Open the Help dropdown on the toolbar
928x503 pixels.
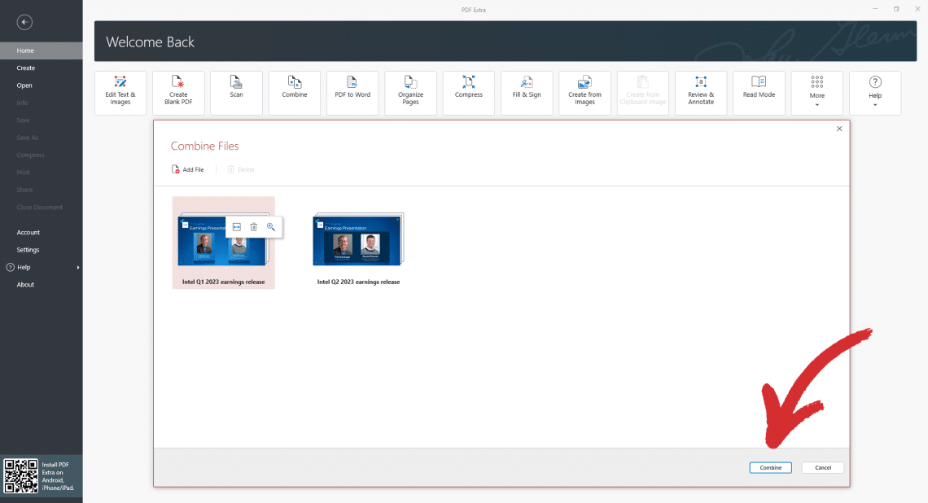[x=874, y=92]
